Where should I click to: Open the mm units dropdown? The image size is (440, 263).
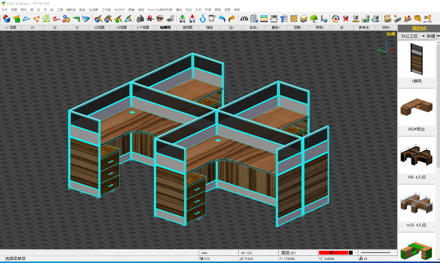[218, 253]
